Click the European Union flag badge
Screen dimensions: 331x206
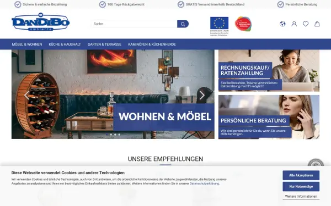click(x=220, y=26)
